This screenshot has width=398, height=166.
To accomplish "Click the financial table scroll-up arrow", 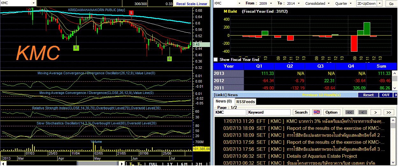I will coord(395,73).
